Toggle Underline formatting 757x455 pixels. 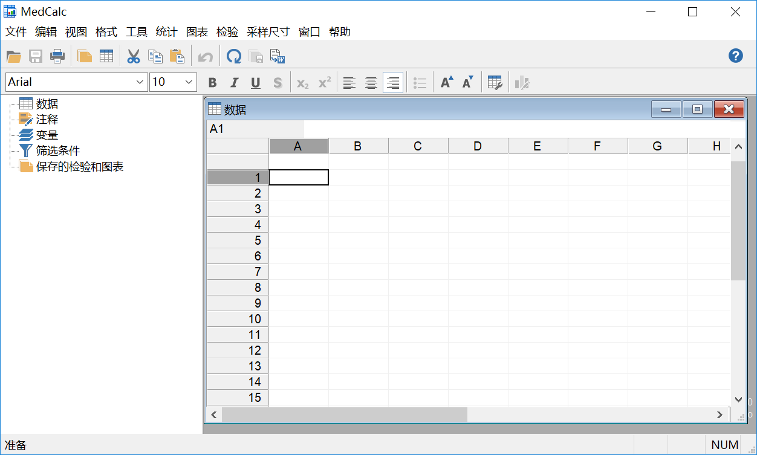click(x=256, y=83)
